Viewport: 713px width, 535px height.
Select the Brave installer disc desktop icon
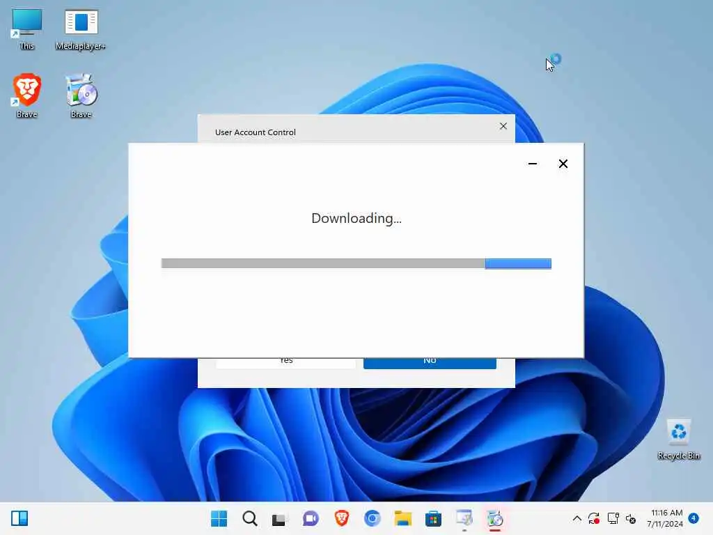(x=81, y=95)
